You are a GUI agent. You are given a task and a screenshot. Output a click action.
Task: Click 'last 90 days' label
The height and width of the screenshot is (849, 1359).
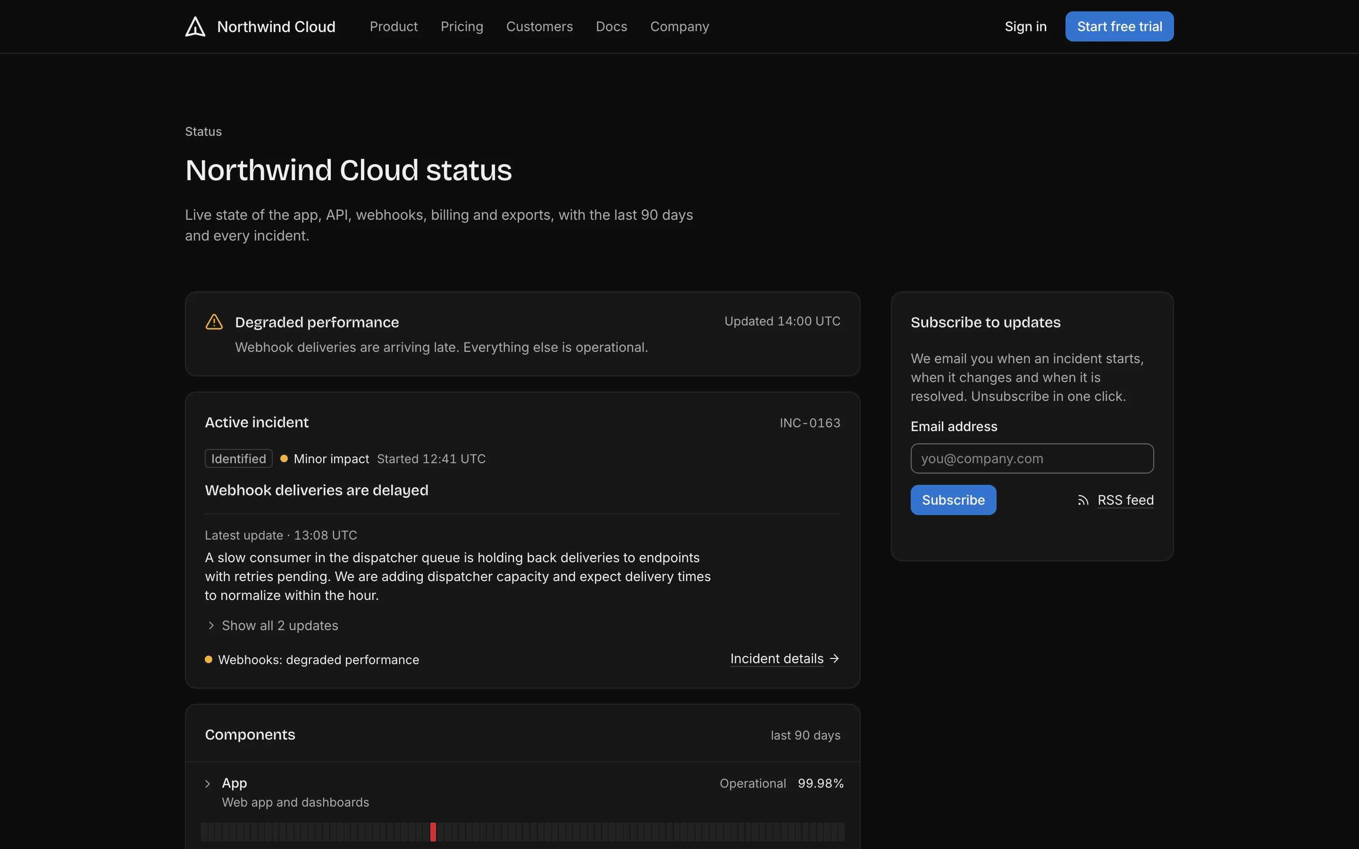coord(805,735)
